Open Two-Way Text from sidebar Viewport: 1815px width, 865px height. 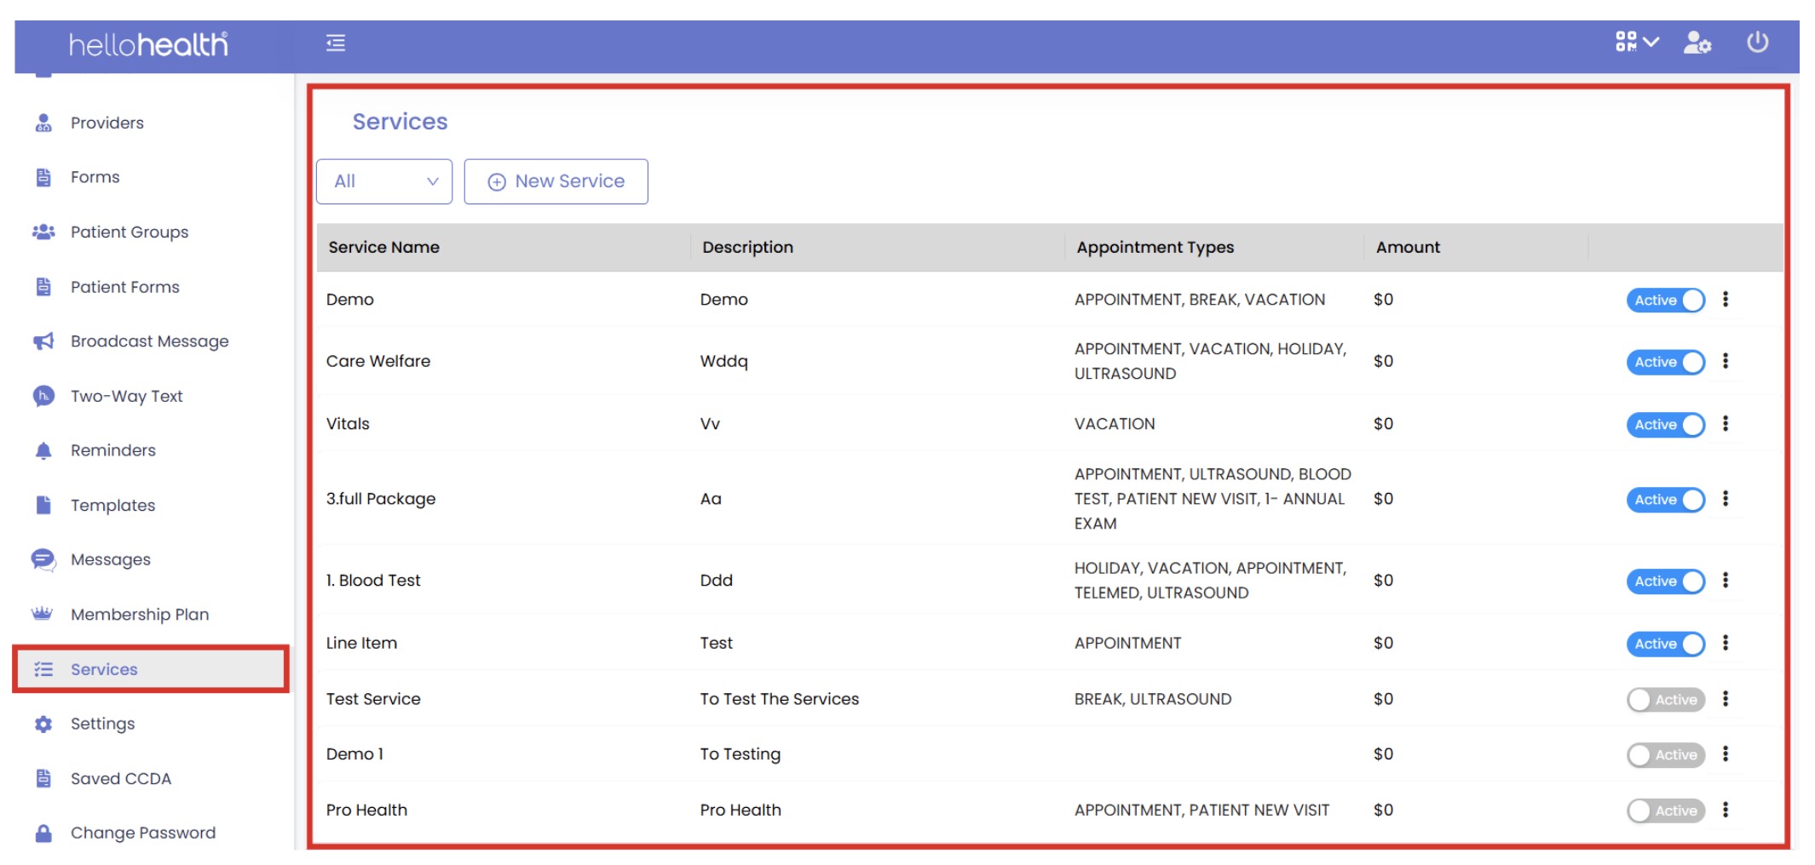126,396
